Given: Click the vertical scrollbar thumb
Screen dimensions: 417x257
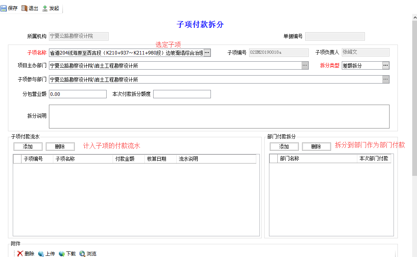Looking at the screenshot, I should [415, 98].
